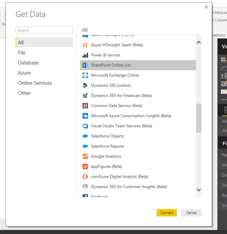Select the column chart visualization icon behind dialog

point(224,76)
